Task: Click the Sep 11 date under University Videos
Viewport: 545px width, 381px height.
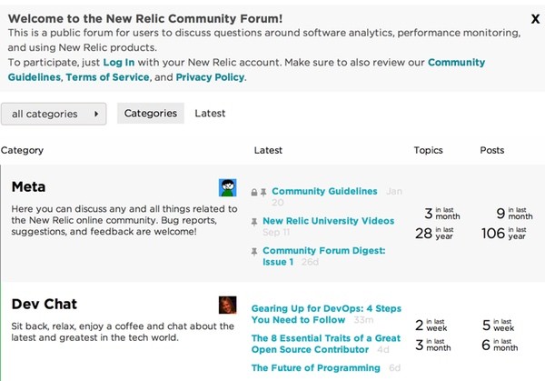Action: coord(276,232)
